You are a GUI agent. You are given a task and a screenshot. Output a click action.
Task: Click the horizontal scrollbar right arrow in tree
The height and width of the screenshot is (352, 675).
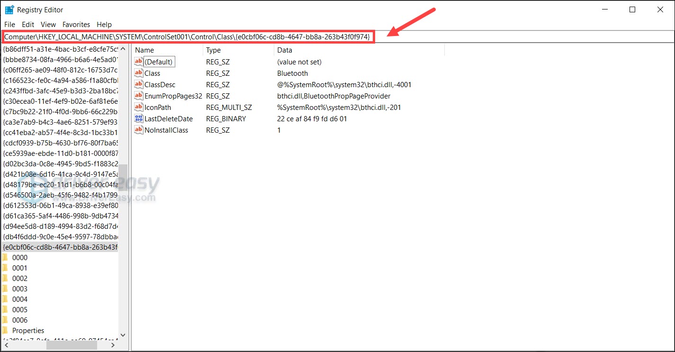(113, 345)
